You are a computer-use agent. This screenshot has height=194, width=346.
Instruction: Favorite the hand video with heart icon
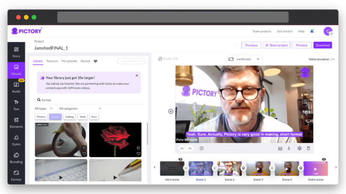84,154
